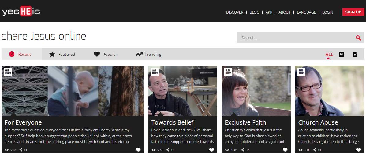Click views eye icon on Church Abuse card
This screenshot has width=366, height=155.
coord(301,150)
